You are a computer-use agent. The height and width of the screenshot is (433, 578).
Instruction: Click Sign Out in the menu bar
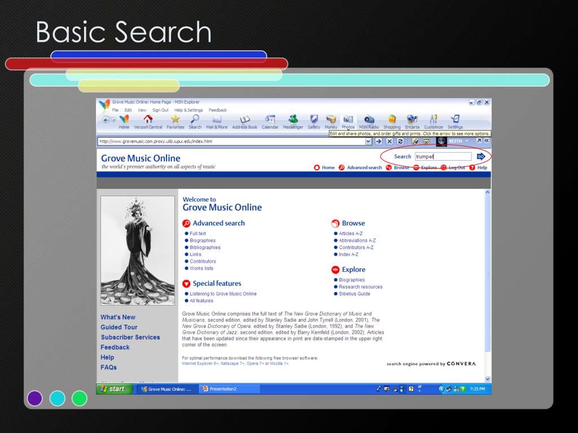160,110
